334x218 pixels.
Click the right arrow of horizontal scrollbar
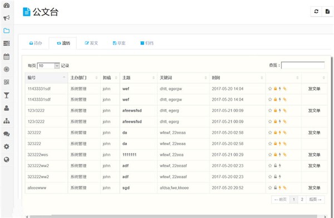point(325,216)
